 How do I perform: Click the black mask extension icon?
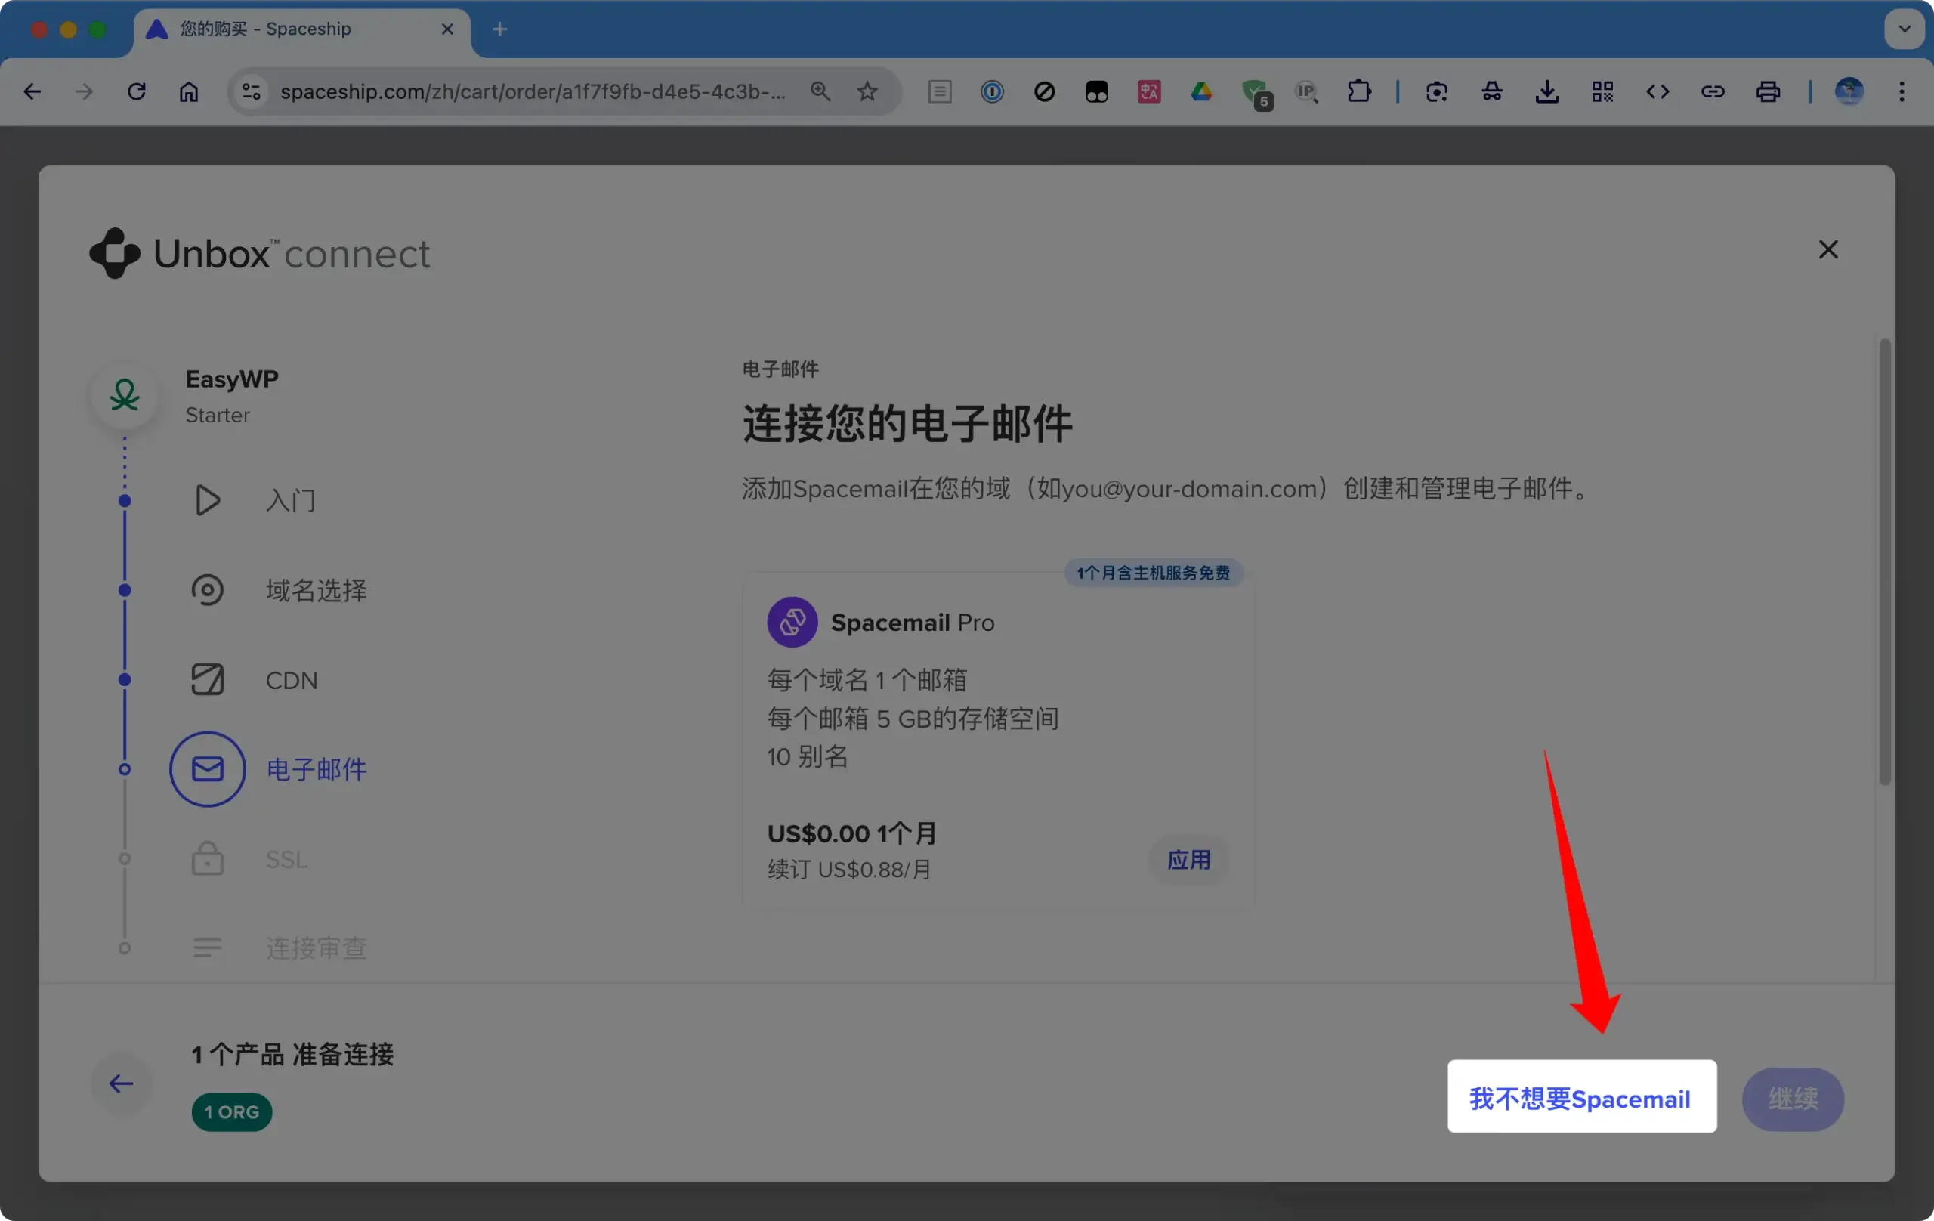pyautogui.click(x=1097, y=91)
